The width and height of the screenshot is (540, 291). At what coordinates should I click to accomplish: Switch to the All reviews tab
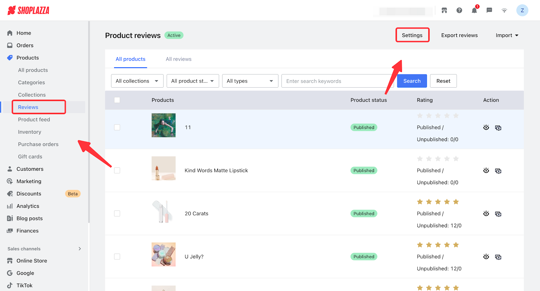tap(179, 59)
